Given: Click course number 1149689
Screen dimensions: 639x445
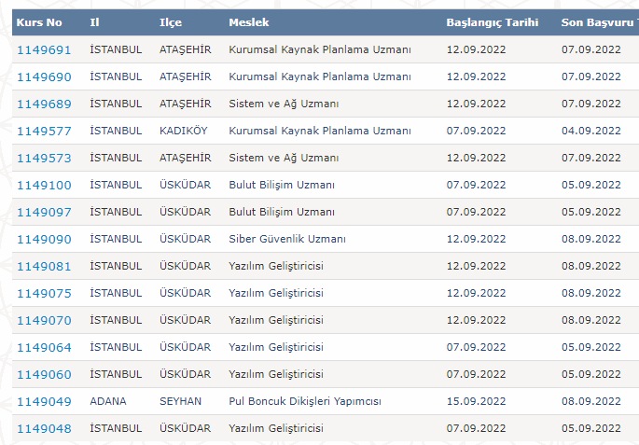Looking at the screenshot, I should click(x=44, y=104).
